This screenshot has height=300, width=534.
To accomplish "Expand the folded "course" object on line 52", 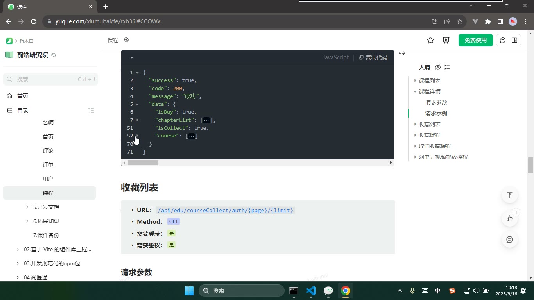I will 137,136.
